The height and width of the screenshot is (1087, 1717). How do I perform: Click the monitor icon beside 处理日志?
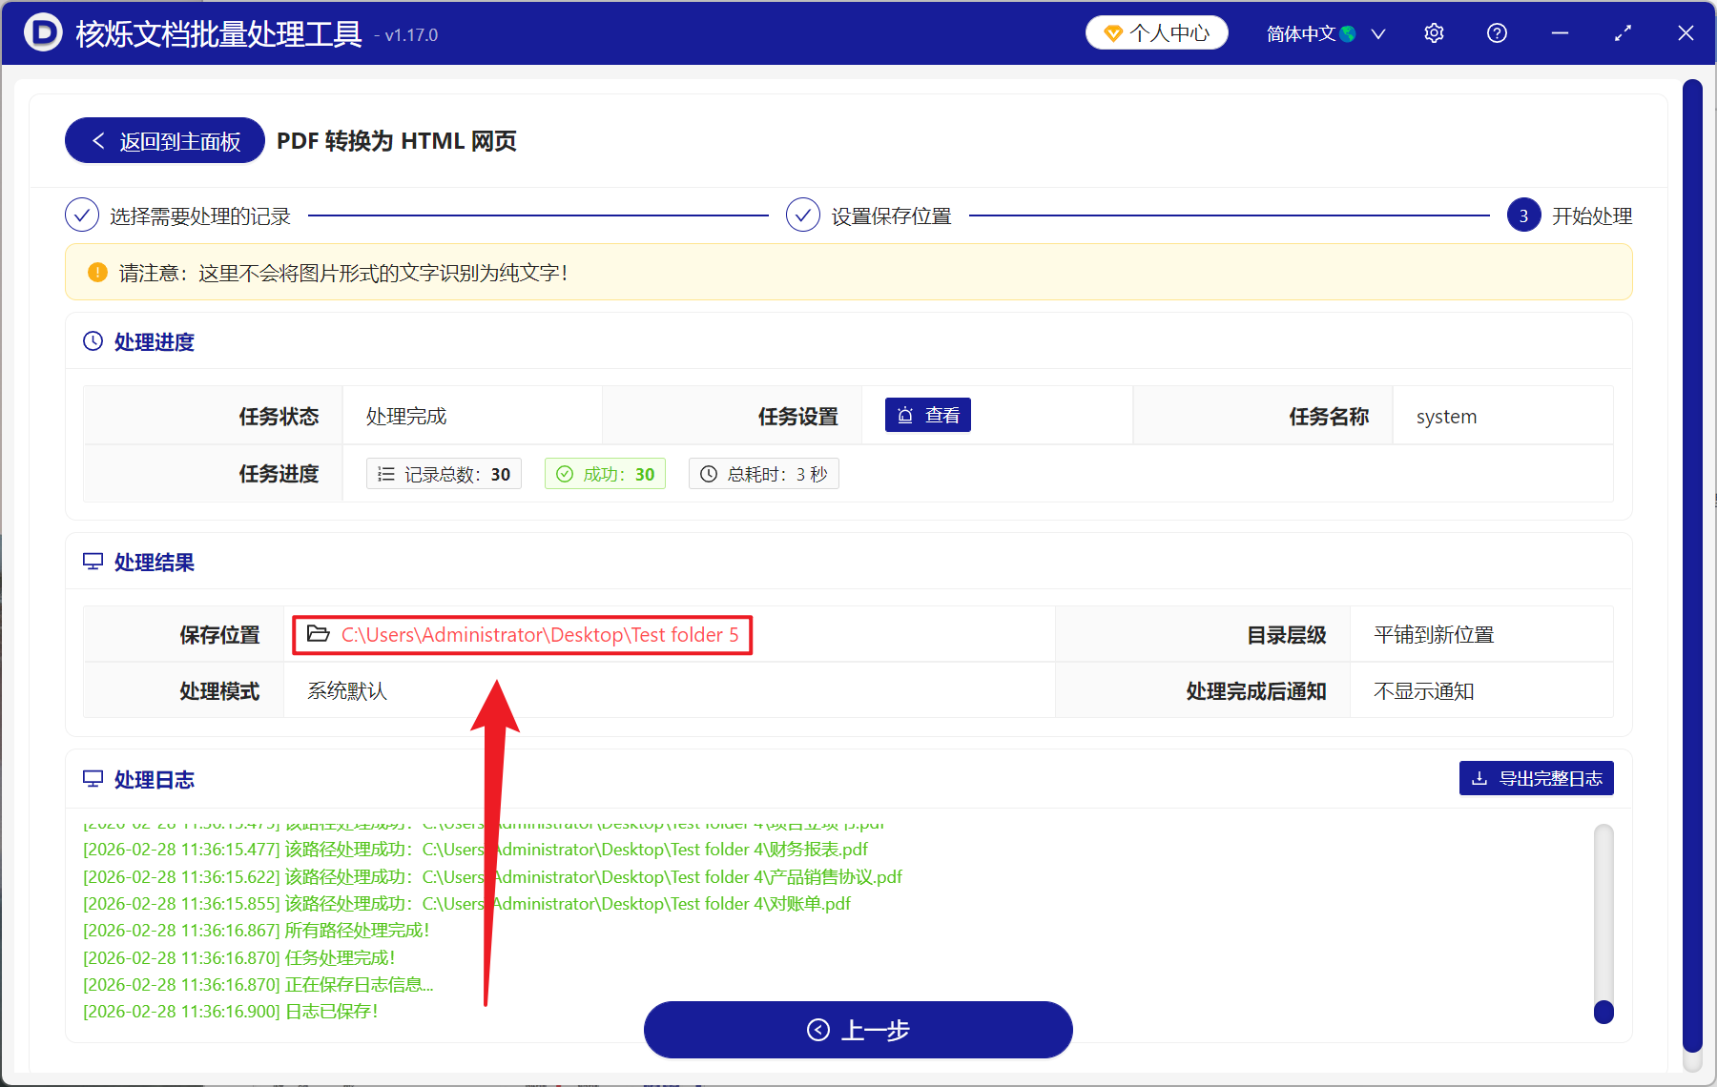pyautogui.click(x=93, y=779)
